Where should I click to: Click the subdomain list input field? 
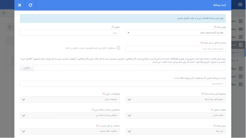pos(123,84)
